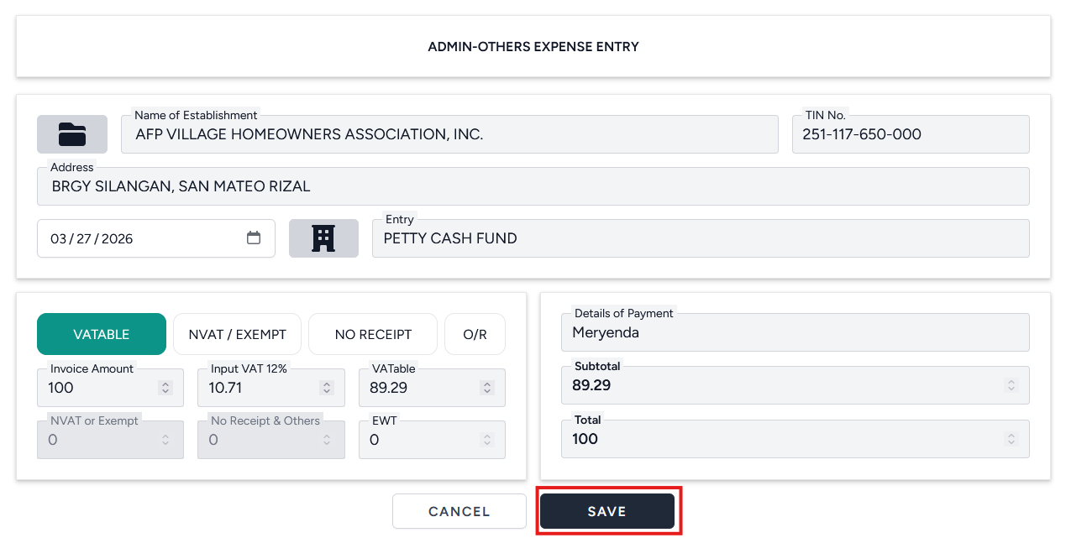Adjust VATable value using spinner arrows
1066x543 pixels.
point(487,388)
